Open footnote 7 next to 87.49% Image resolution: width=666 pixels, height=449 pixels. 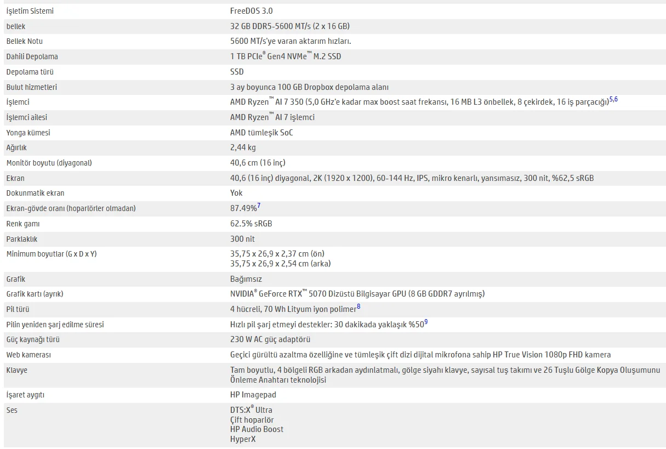pyautogui.click(x=259, y=206)
